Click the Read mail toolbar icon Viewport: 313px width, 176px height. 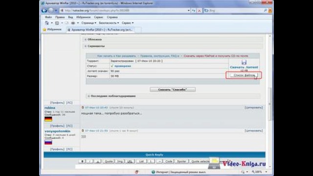pos(67,23)
